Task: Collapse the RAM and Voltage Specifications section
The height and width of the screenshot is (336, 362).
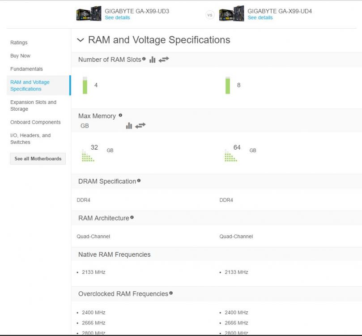Action: [81, 40]
